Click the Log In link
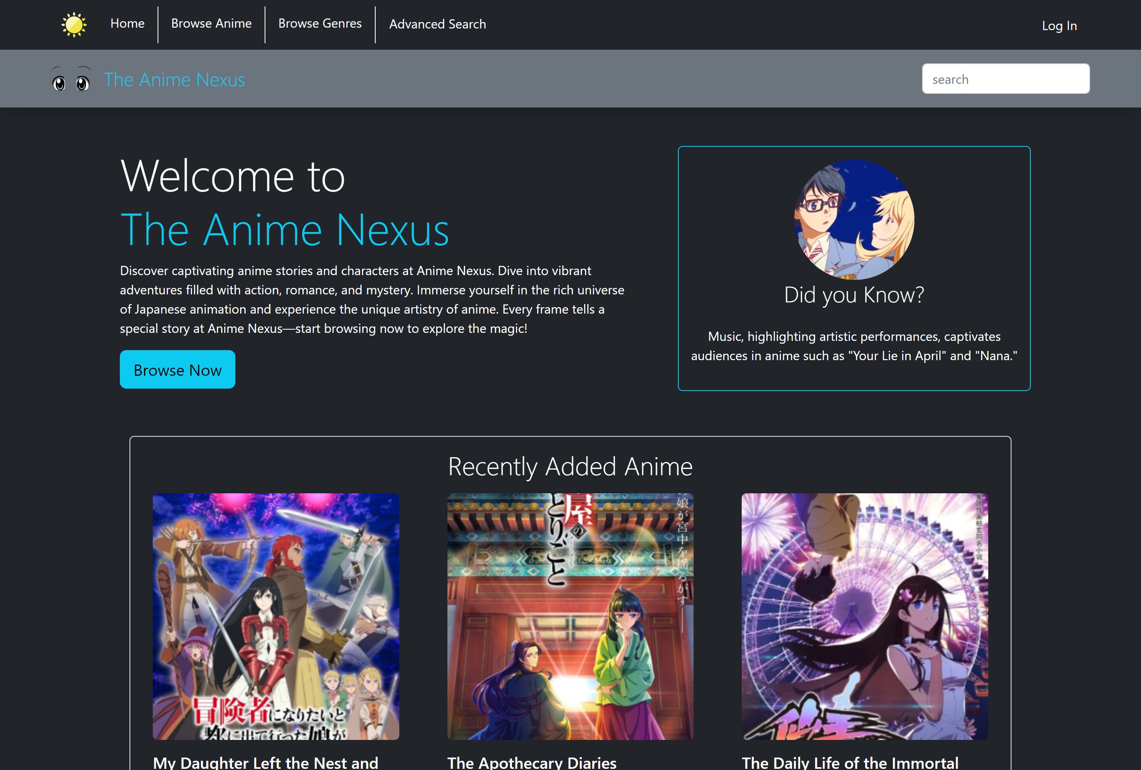Viewport: 1141px width, 770px height. (x=1059, y=26)
